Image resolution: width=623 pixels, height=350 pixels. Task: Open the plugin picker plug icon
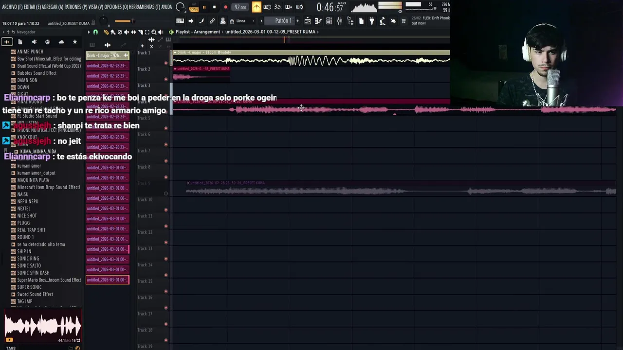[372, 21]
